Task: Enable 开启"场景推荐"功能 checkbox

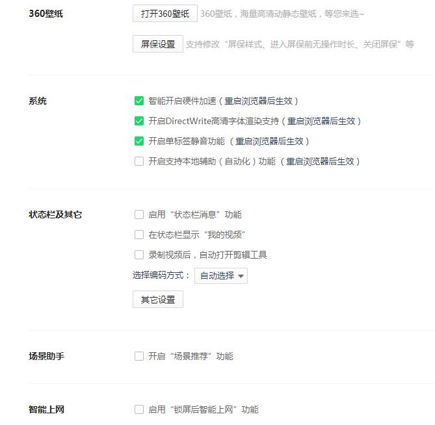Action: (x=139, y=356)
